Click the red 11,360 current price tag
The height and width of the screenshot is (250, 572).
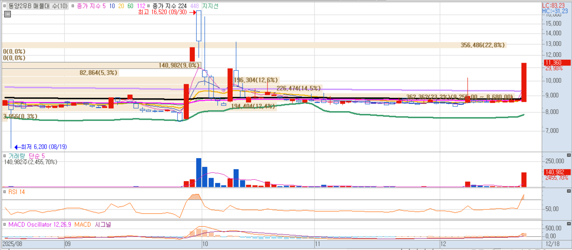(557, 63)
